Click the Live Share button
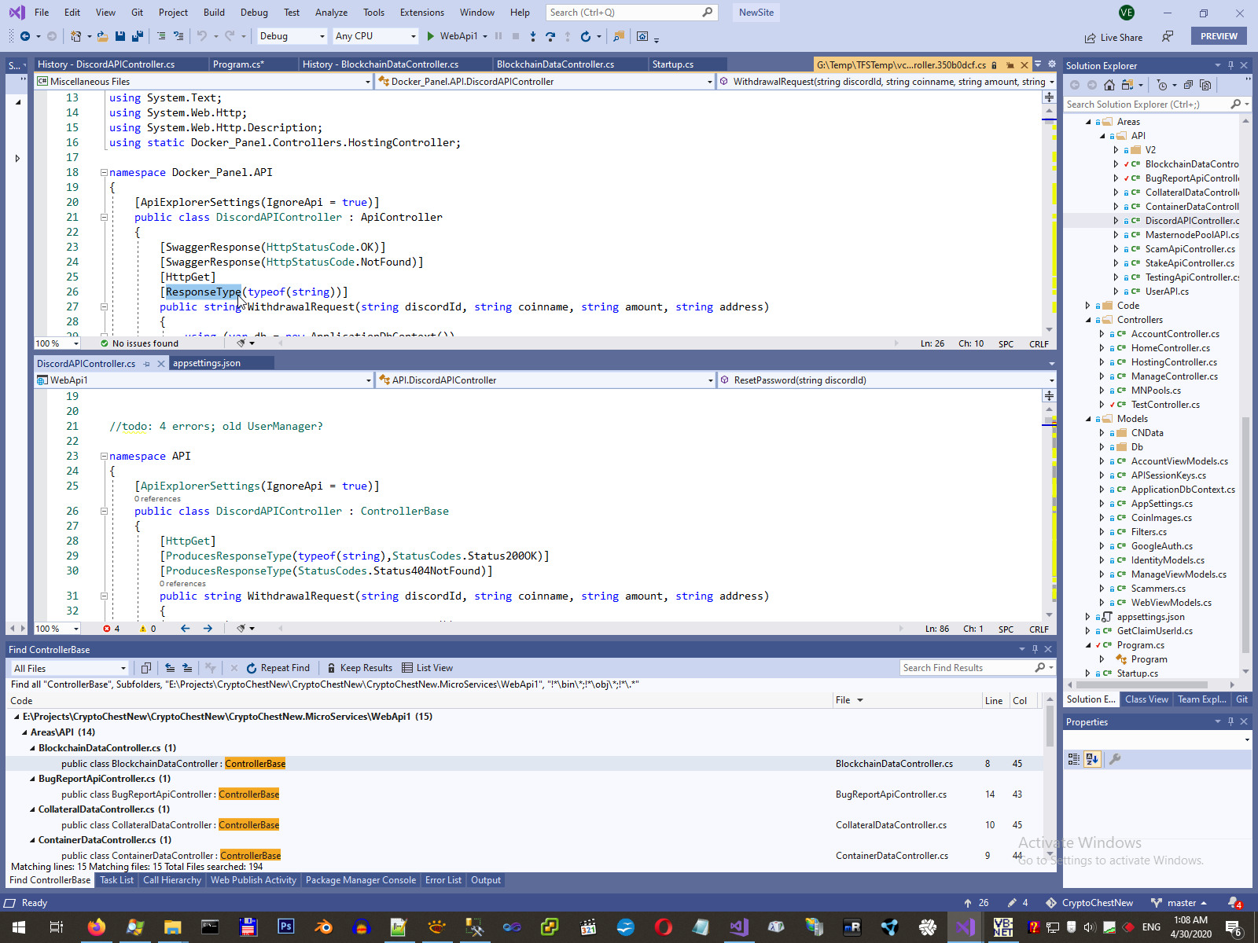Image resolution: width=1258 pixels, height=943 pixels. point(1113,37)
